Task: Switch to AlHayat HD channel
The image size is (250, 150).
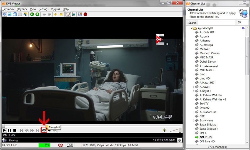Action: [207, 83]
